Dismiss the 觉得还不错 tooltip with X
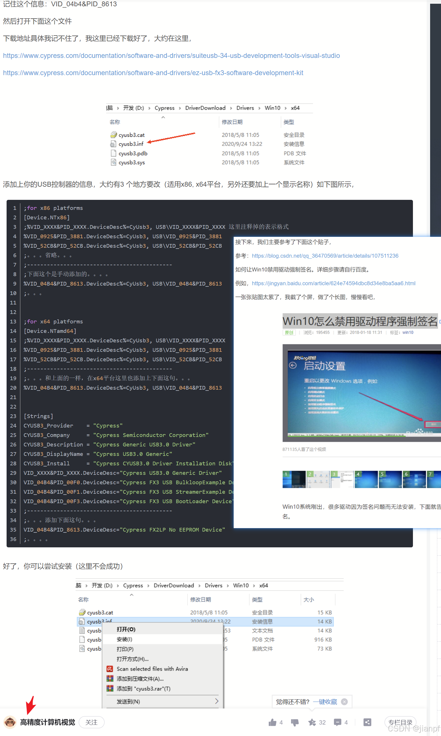Viewport: 441px width, 736px height. (344, 702)
